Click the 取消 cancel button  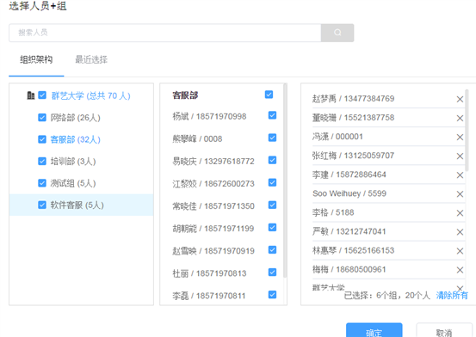(444, 331)
